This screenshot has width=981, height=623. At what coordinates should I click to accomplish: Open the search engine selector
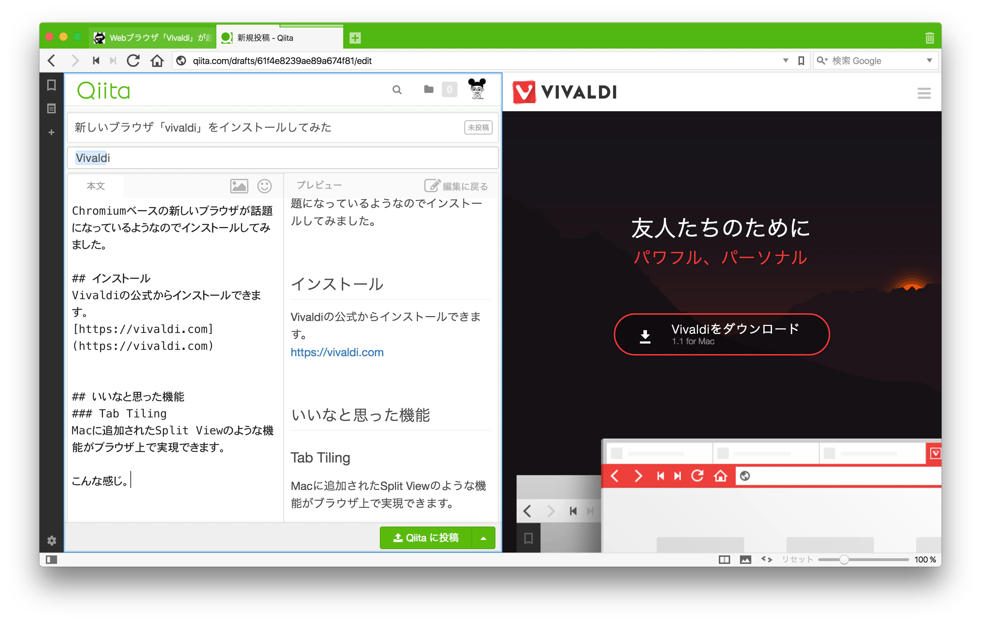click(822, 61)
